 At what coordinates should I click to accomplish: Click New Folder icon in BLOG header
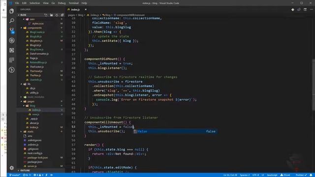51,15
